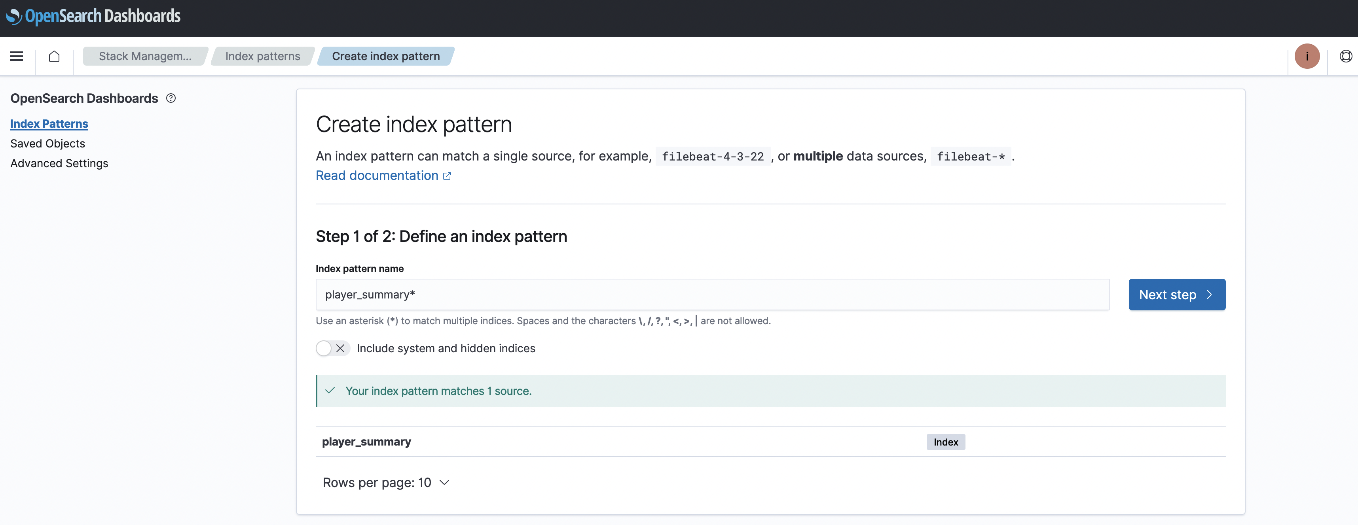
Task: Click the OpenSearch Dashboards logo
Action: coord(93,16)
